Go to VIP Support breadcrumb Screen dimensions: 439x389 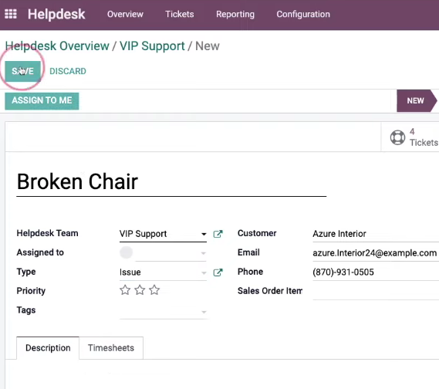(152, 46)
